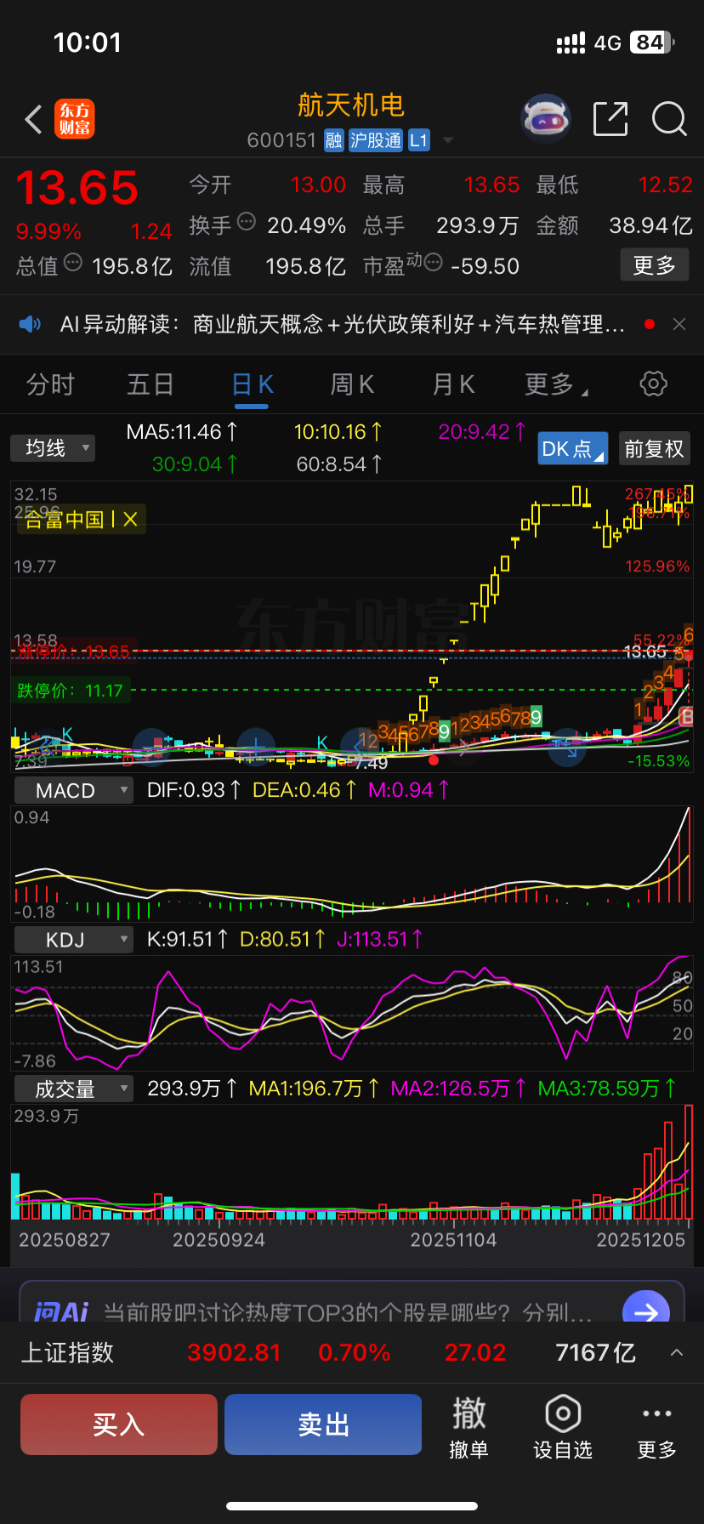704x1524 pixels.
Task: Tap the robot AI assistant avatar
Action: click(x=546, y=119)
